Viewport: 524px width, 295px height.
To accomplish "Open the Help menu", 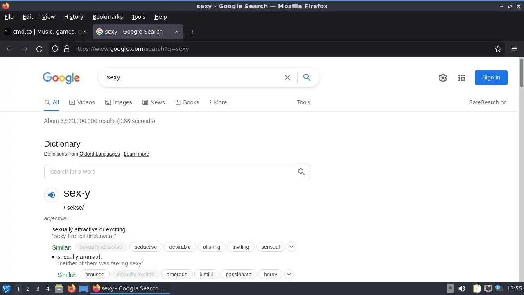I will tap(160, 17).
